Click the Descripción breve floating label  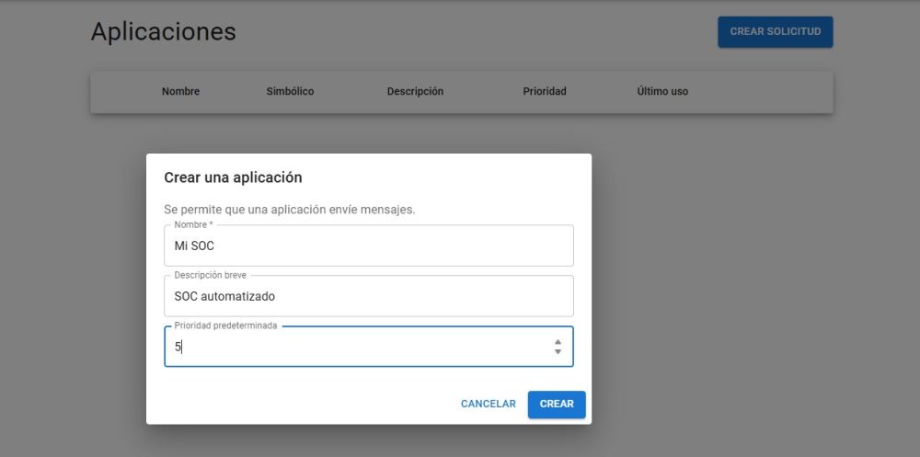point(210,275)
